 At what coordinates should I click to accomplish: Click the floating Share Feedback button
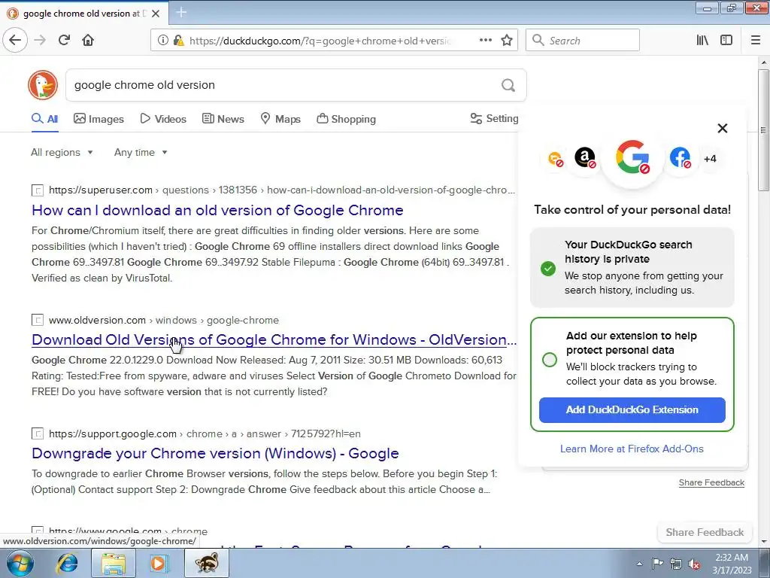point(705,532)
